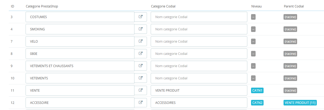Click external link icon beside VELO
Viewport: 324px width, 110px height.
141,41
